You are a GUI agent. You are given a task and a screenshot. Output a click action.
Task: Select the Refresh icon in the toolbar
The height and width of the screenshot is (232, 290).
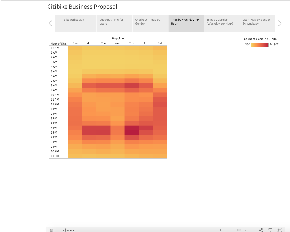(239, 230)
